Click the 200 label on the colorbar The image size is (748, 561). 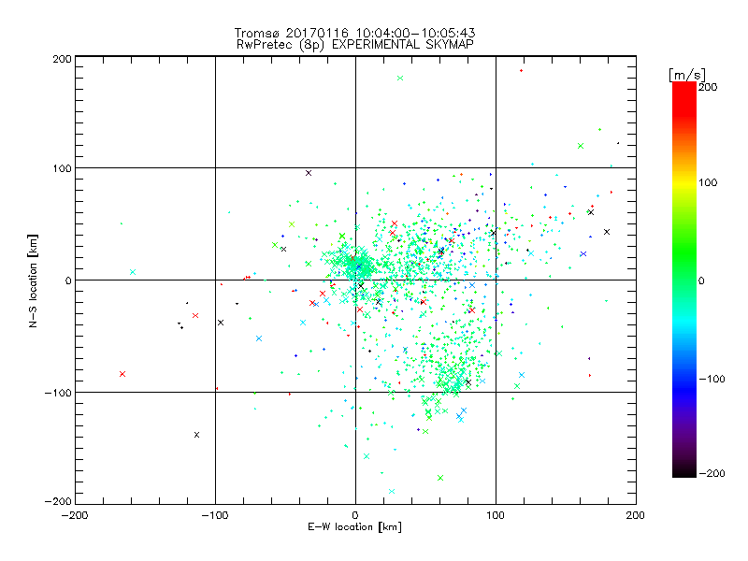[x=708, y=87]
